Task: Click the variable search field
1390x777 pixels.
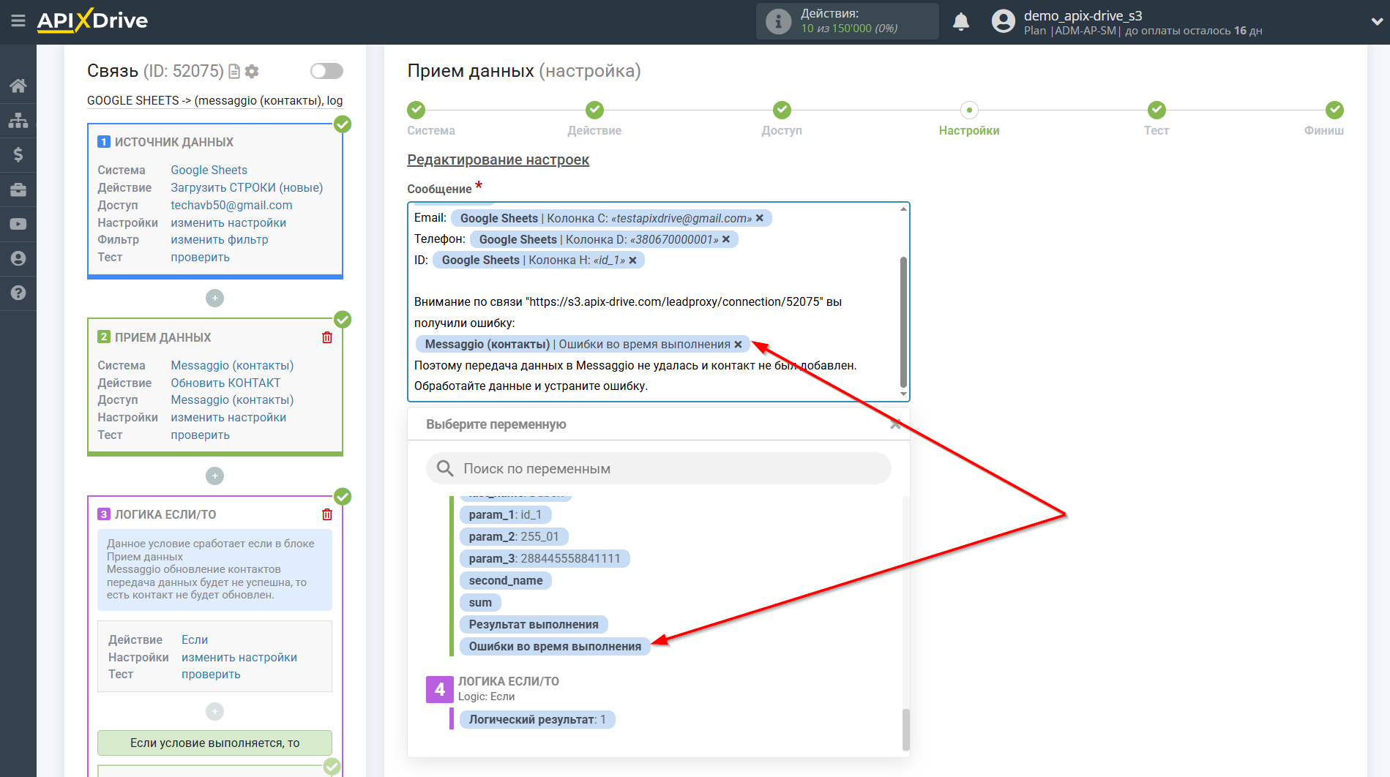Action: tap(659, 468)
